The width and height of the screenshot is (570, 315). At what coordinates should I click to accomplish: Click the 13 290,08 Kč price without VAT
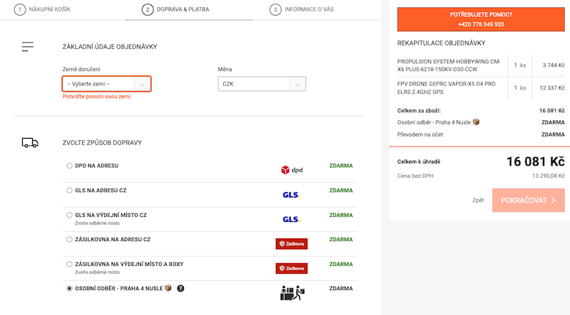point(548,176)
